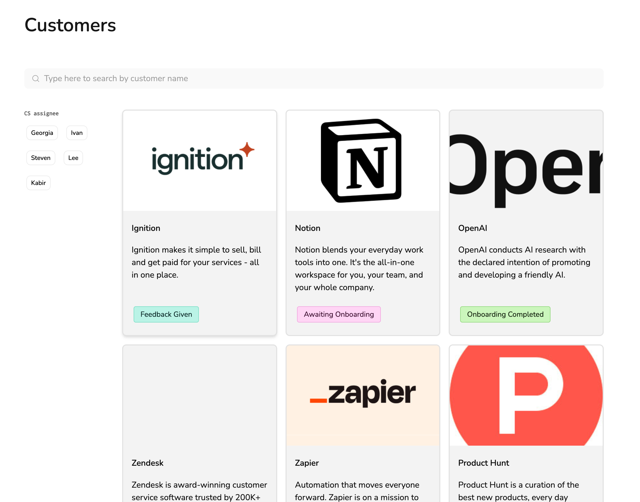640x502 pixels.
Task: Click the Feedback Given status tag
Action: click(x=166, y=314)
